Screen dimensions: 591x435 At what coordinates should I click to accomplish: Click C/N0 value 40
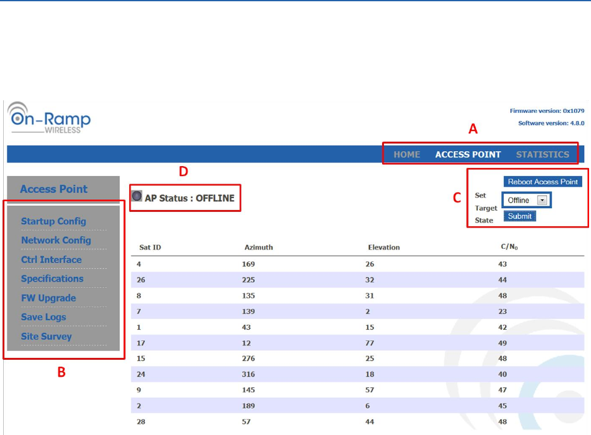click(503, 374)
